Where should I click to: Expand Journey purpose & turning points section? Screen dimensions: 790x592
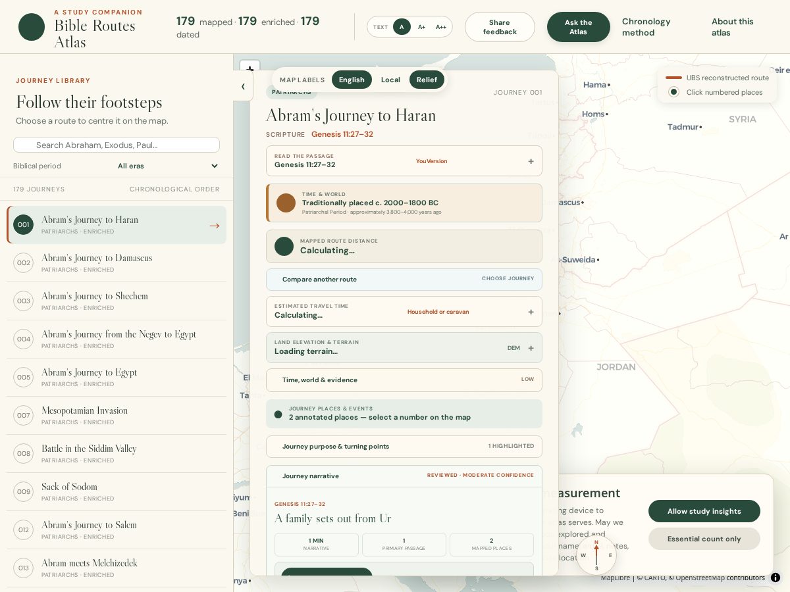coord(404,447)
